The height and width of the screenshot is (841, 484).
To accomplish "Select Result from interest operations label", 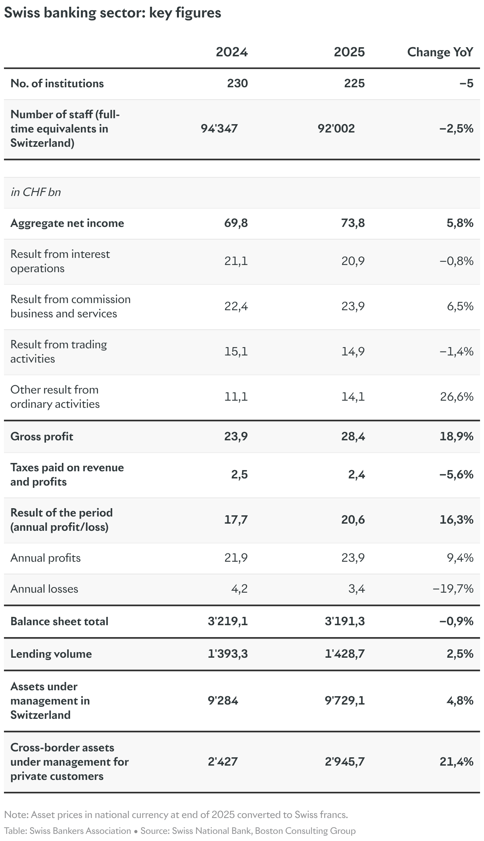I will [x=60, y=261].
